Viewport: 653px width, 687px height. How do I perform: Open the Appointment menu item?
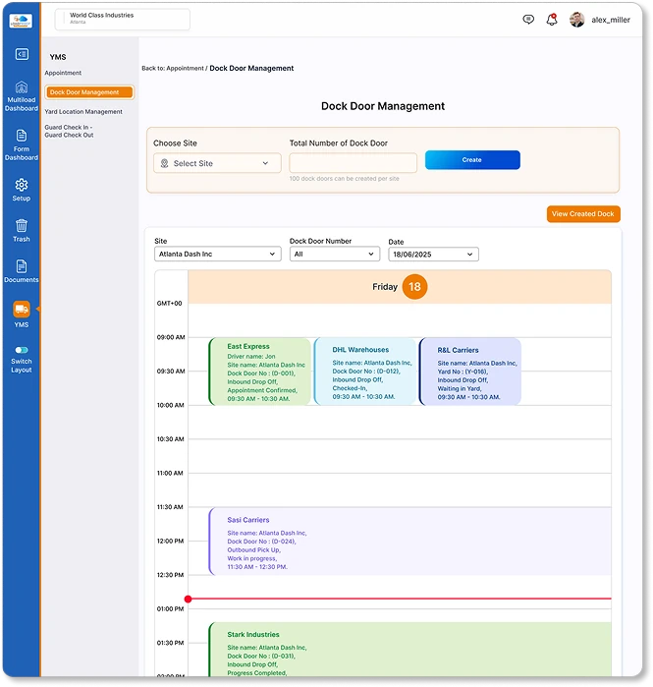[x=63, y=73]
